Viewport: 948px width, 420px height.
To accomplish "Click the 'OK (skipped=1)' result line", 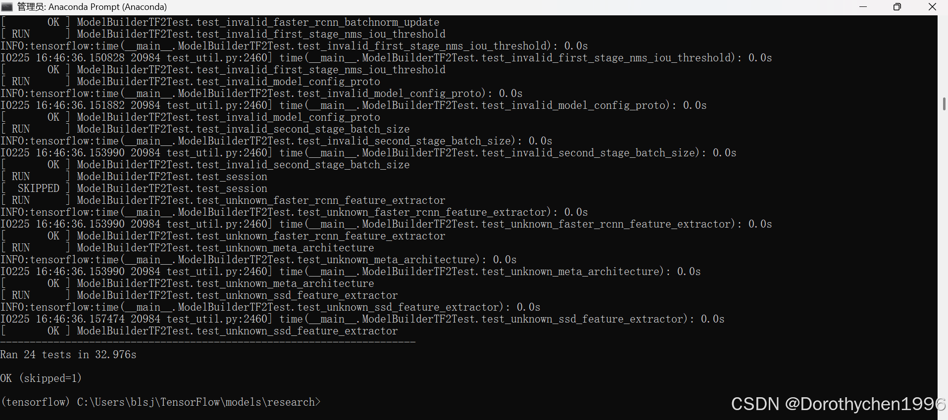I will point(41,378).
